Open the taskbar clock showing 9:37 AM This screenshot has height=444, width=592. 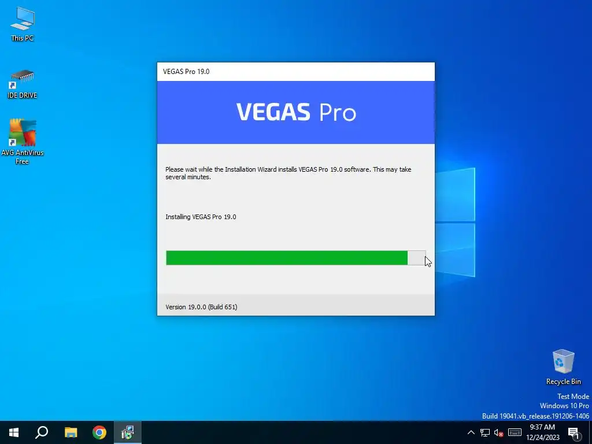click(x=542, y=432)
